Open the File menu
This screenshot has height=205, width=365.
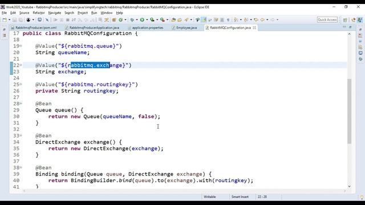[x=4, y=13]
